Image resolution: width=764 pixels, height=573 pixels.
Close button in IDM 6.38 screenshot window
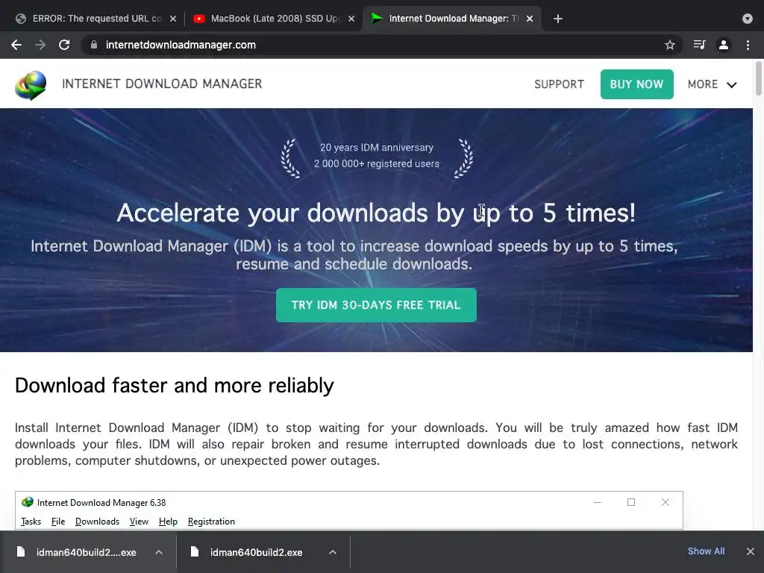[x=665, y=502]
